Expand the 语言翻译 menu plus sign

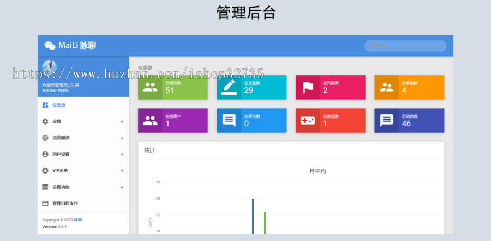[122, 138]
